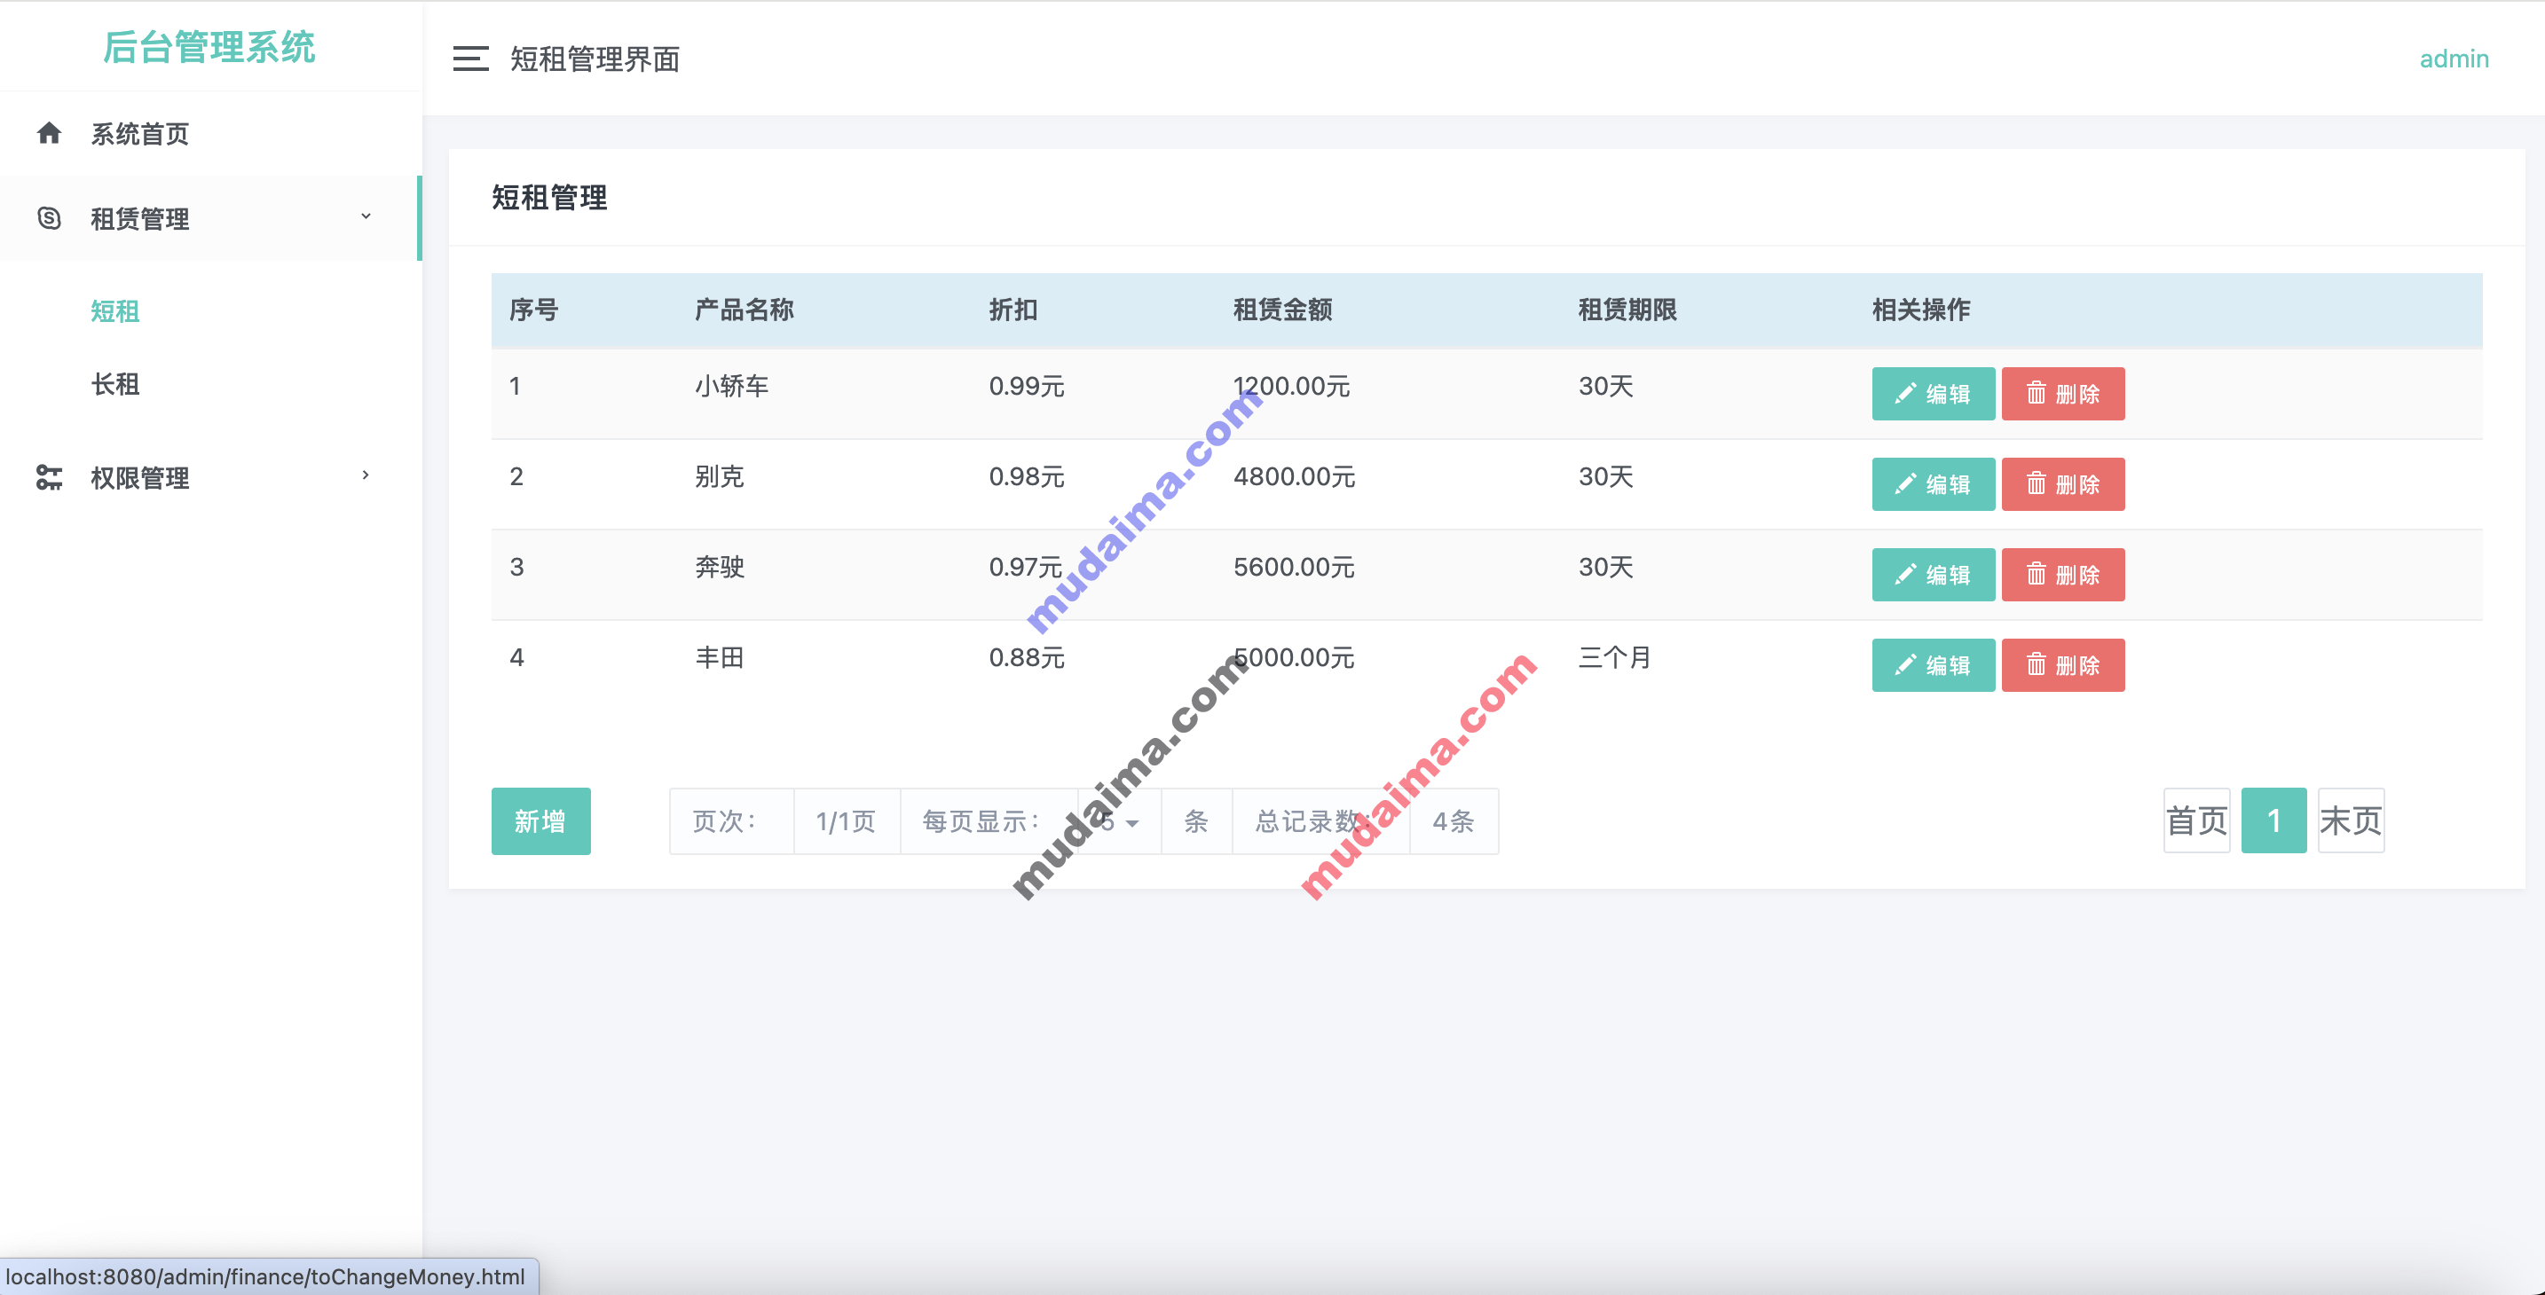Click the 4条 total records value
Viewport: 2545px width, 1295px height.
pos(1454,822)
